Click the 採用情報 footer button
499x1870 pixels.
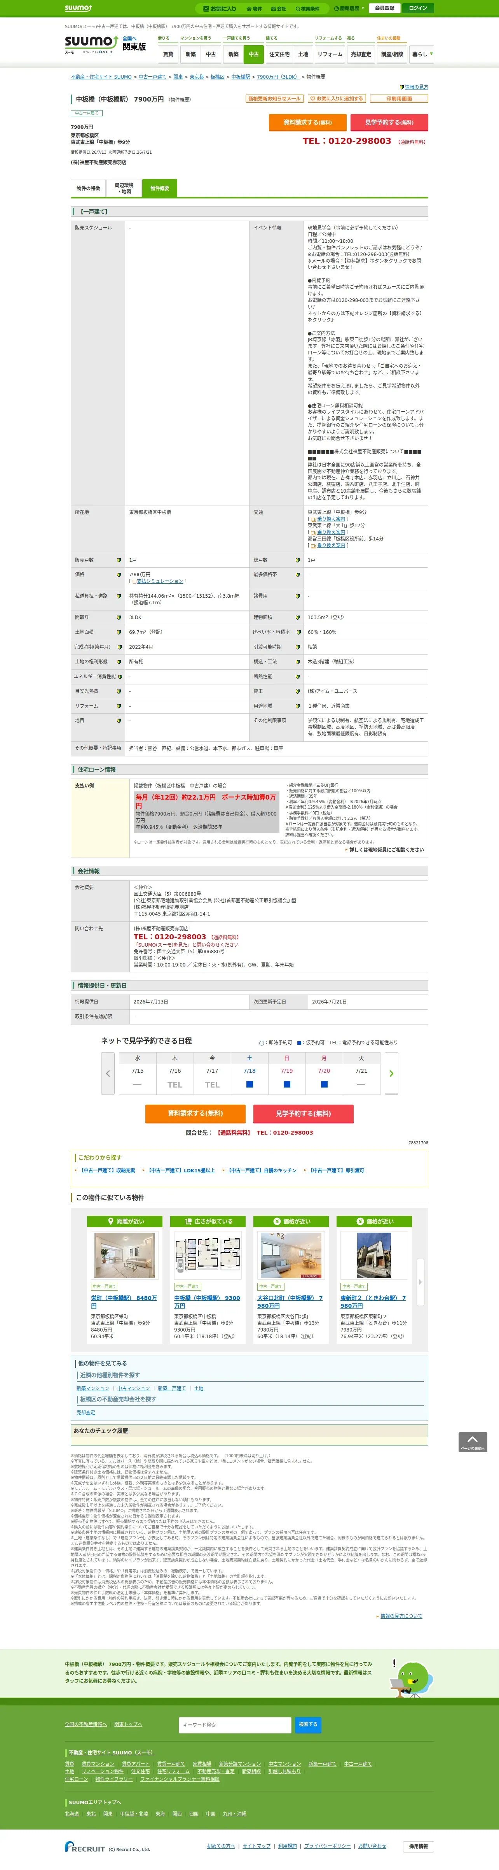point(419,1846)
